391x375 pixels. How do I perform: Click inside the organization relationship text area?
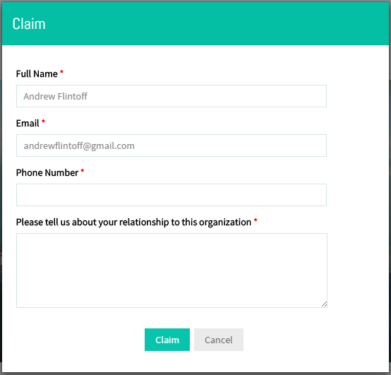[172, 270]
